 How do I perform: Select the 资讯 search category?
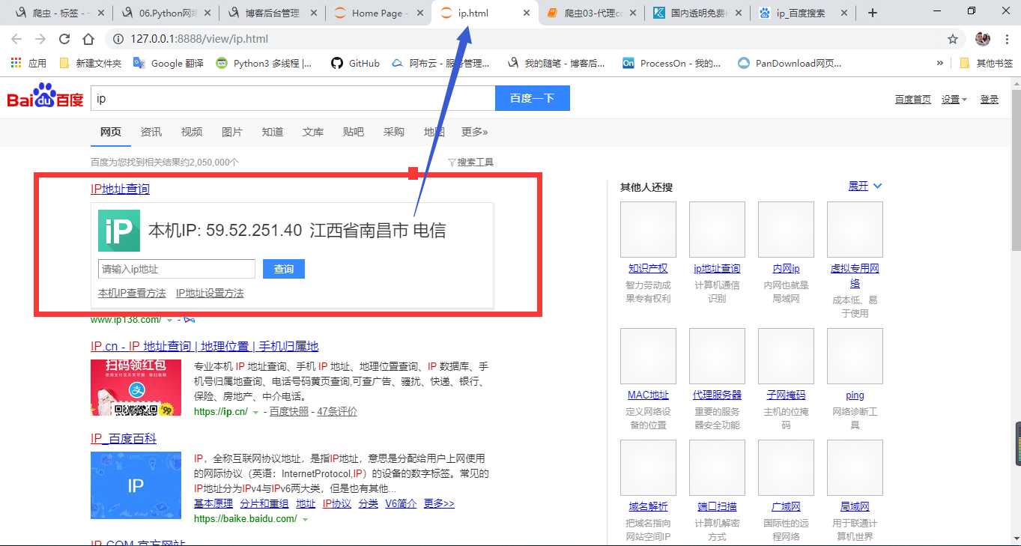pyautogui.click(x=151, y=132)
